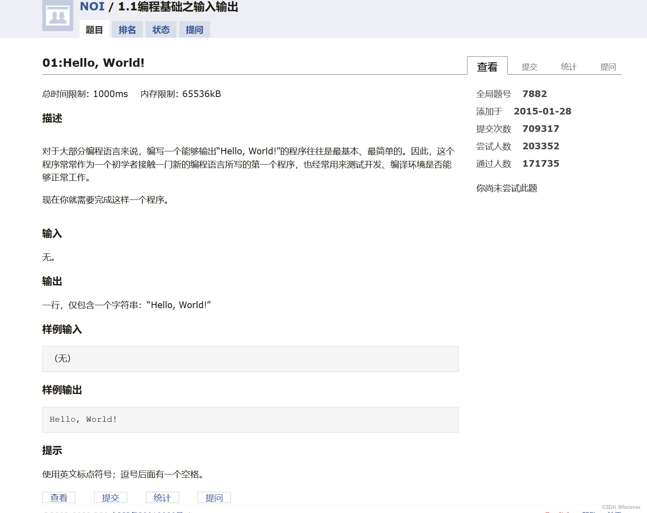Image resolution: width=647 pixels, height=513 pixels.
Task: Open the NOI breadcrumb link
Action: [x=92, y=7]
